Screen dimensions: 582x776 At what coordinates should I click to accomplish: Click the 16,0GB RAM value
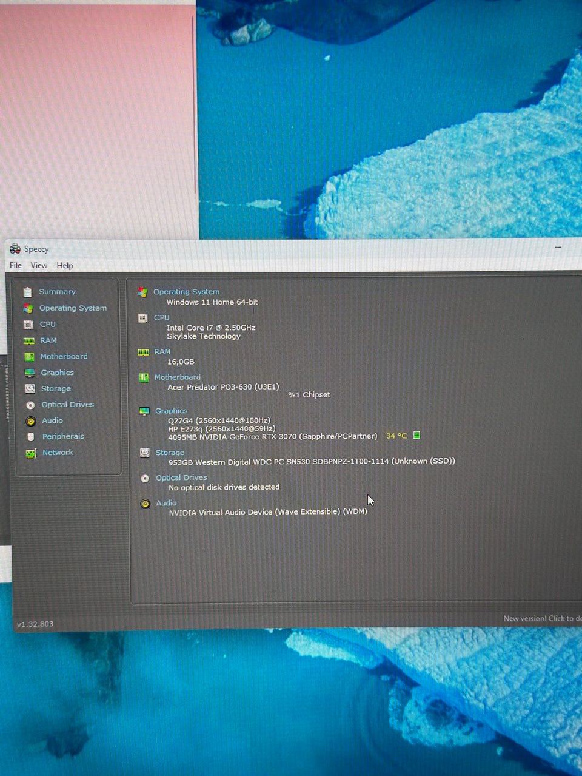pyautogui.click(x=181, y=362)
